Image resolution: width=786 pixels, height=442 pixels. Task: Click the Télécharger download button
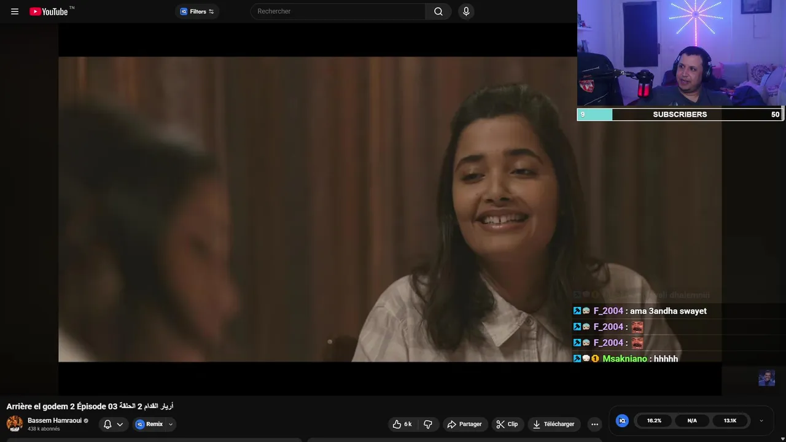click(x=554, y=424)
